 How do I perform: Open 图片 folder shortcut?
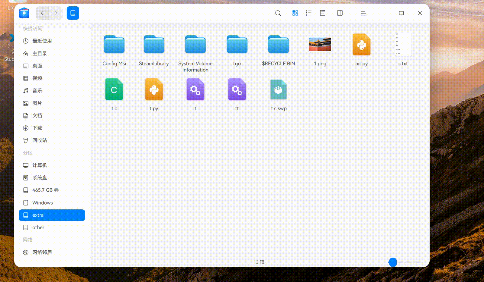click(x=52, y=103)
